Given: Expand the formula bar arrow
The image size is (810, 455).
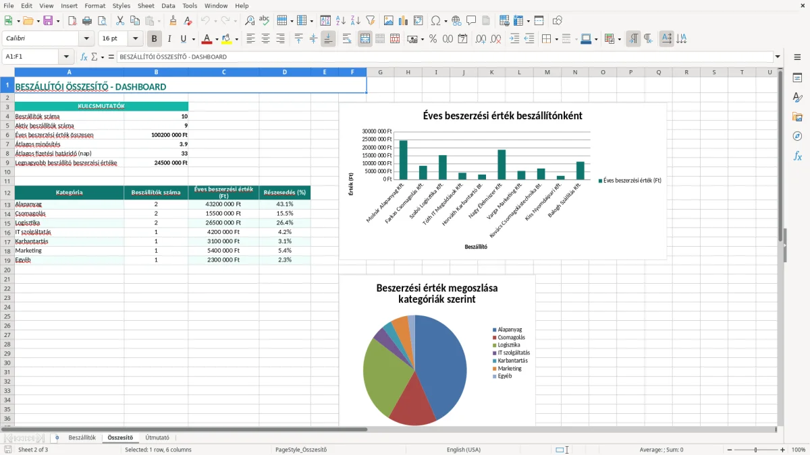Looking at the screenshot, I should click(778, 57).
